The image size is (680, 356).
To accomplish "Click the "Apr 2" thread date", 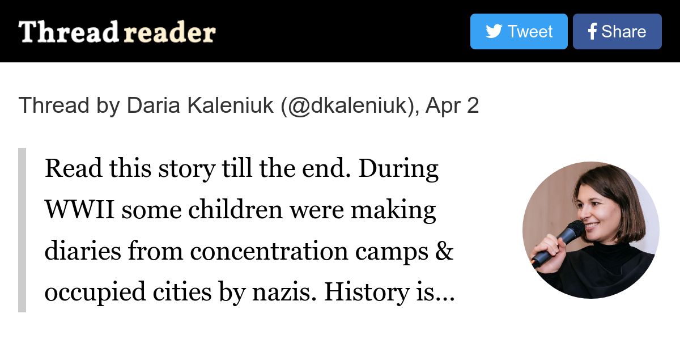I will pyautogui.click(x=452, y=105).
